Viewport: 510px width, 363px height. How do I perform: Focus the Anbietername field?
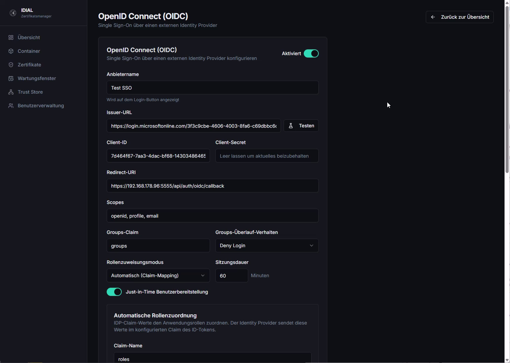coord(213,88)
